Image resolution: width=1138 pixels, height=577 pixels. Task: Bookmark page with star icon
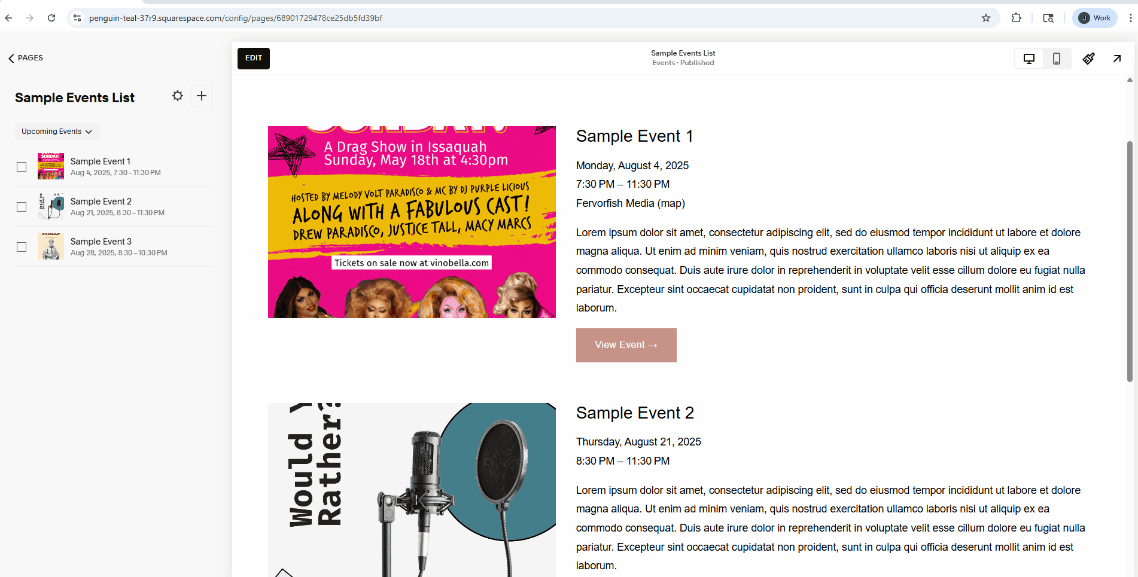(986, 18)
